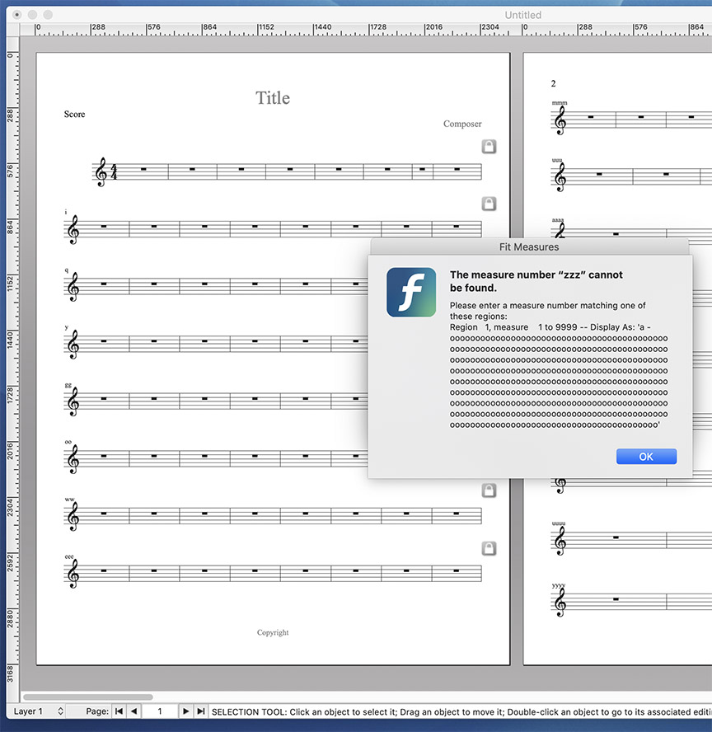This screenshot has width=712, height=732.
Task: Click the lock icon above staff "i"
Action: click(x=489, y=204)
